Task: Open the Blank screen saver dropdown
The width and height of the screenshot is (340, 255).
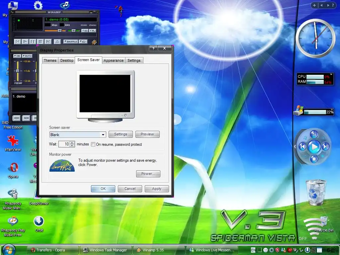Action: [78, 135]
